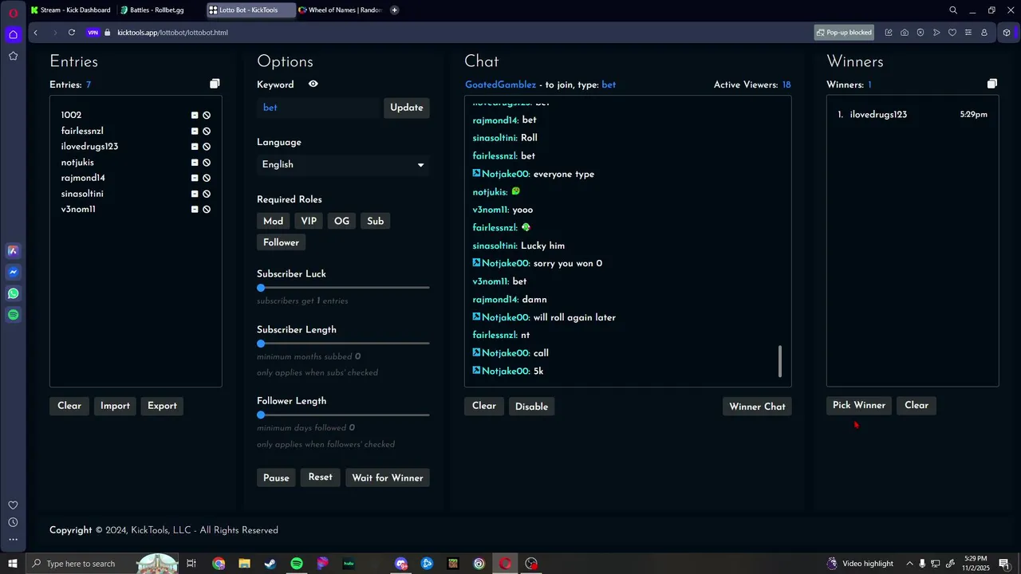The image size is (1021, 574).
Task: Clear the chat panel
Action: point(483,406)
